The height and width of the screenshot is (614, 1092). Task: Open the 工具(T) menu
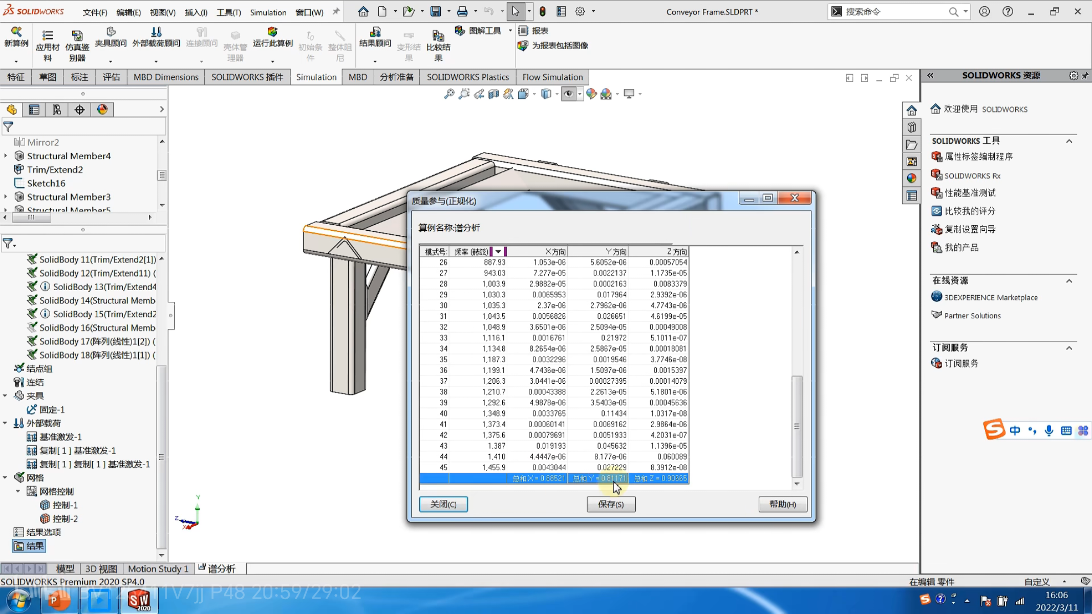point(228,12)
